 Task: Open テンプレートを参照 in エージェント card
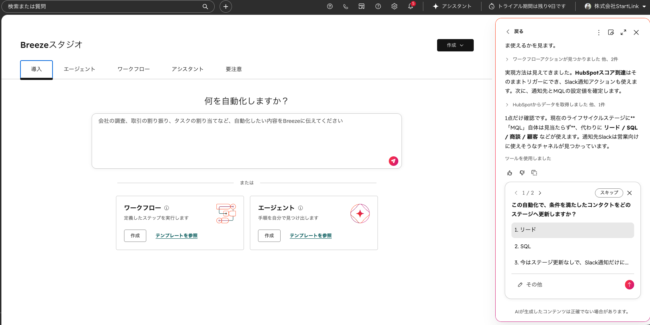tap(311, 236)
